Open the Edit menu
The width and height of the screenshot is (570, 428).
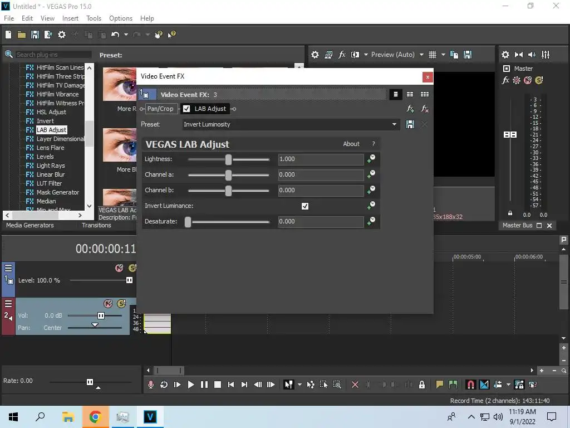pos(27,18)
